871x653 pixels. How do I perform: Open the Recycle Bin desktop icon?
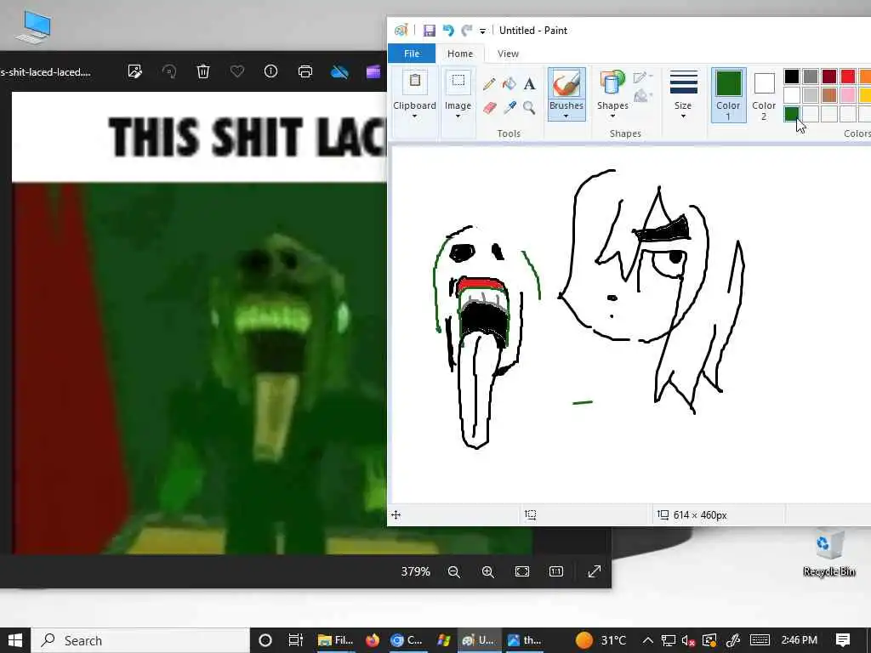click(828, 553)
